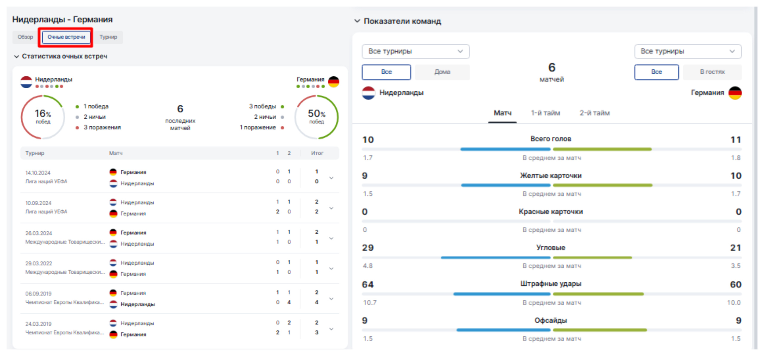
Task: Open the left Все турниры dropdown
Action: [x=415, y=52]
